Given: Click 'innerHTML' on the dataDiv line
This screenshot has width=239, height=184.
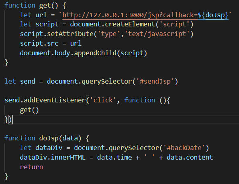Looking at the screenshot, I should (x=68, y=158).
